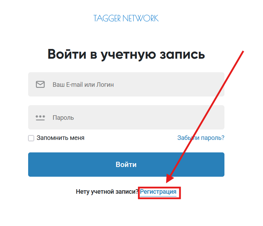Open the Забыли пароль? link
Viewport: 263px width, 226px height.
(x=201, y=138)
